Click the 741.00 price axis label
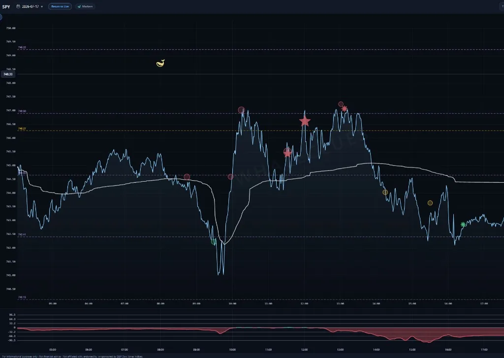Screen dimensions: 504x358 [x=11, y=275]
